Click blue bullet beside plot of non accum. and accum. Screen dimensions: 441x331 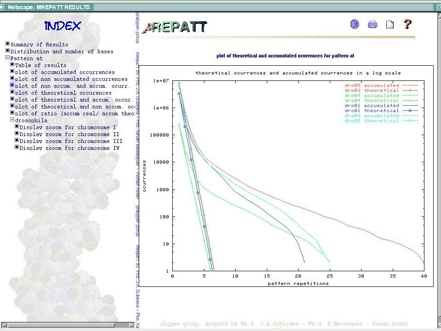[x=12, y=86]
